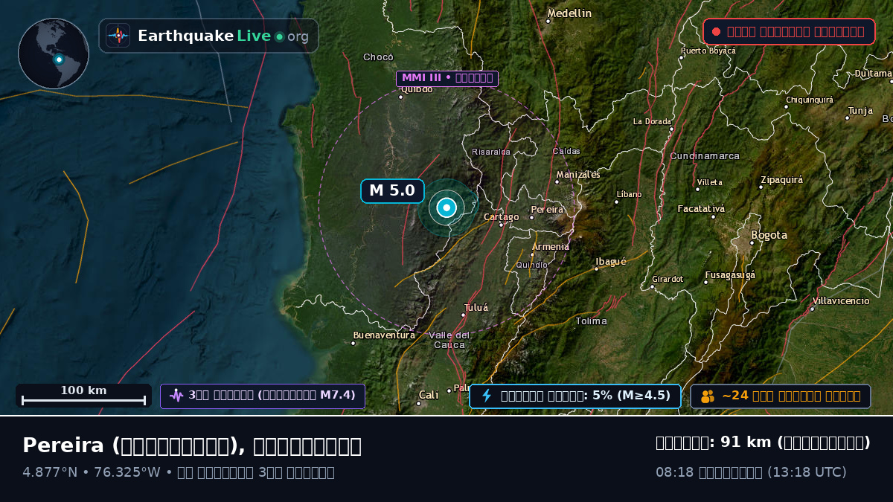The image size is (893, 502).
Task: Select the epicenter marker on map
Action: click(446, 207)
